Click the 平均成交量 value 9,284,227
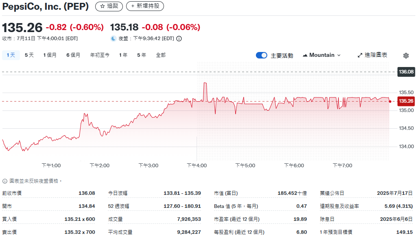This screenshot has height=238, width=417. tap(189, 232)
